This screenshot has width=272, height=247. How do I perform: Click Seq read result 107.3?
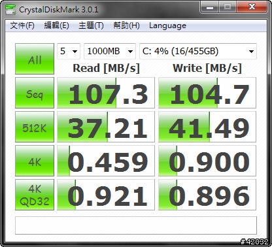106,93
